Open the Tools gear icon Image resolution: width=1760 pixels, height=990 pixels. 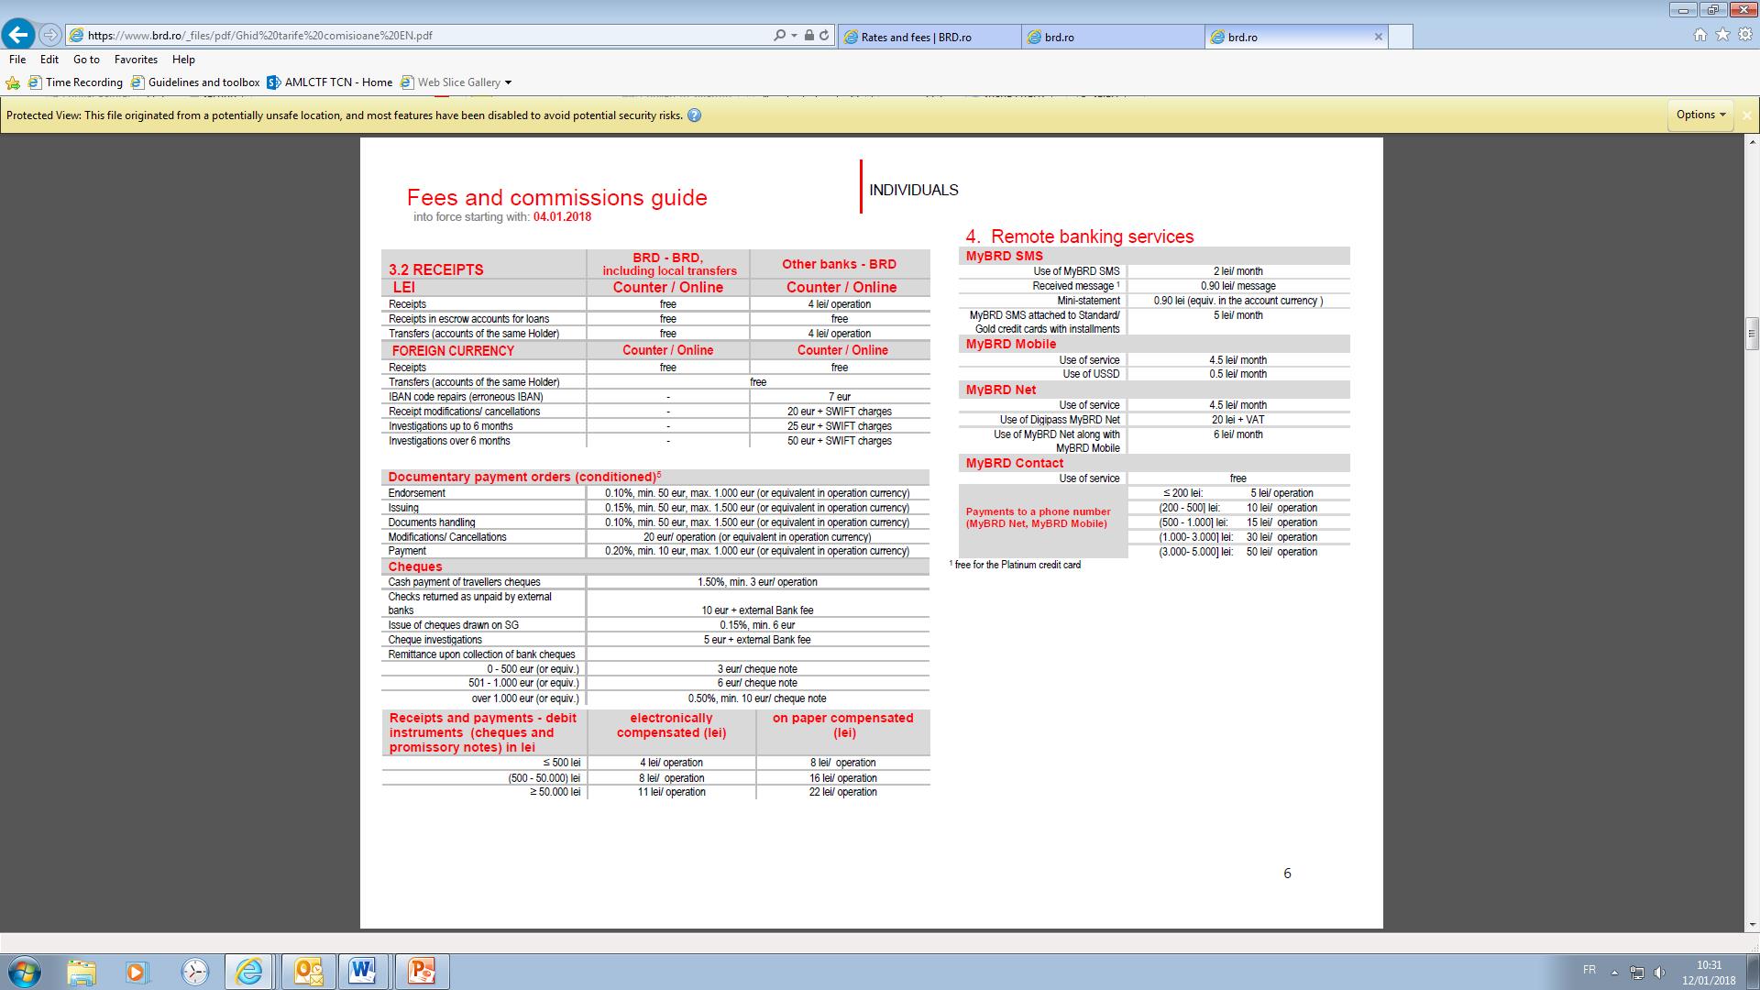[x=1744, y=35]
